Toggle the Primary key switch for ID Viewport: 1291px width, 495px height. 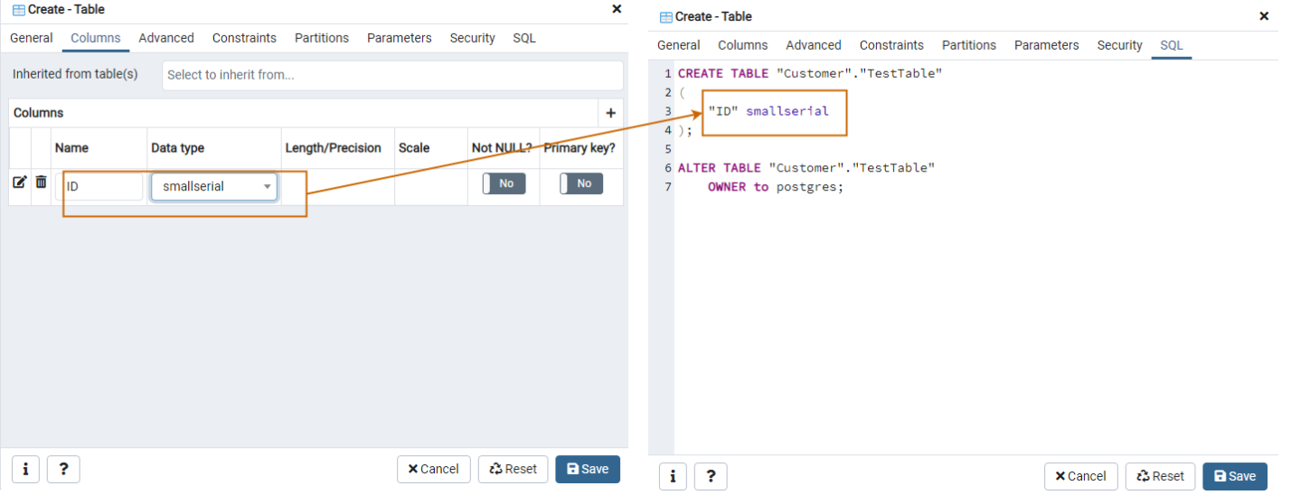coord(581,183)
